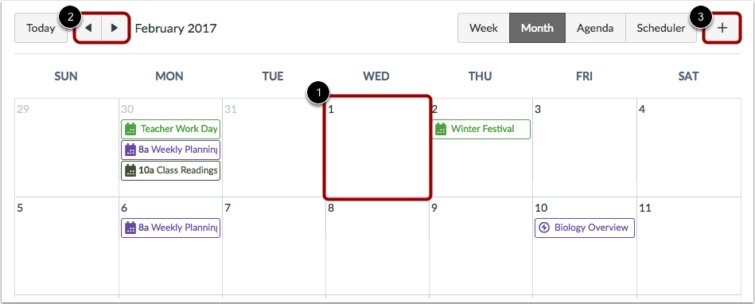The width and height of the screenshot is (755, 304).
Task: Select the February 8 day cell
Action: click(377, 246)
